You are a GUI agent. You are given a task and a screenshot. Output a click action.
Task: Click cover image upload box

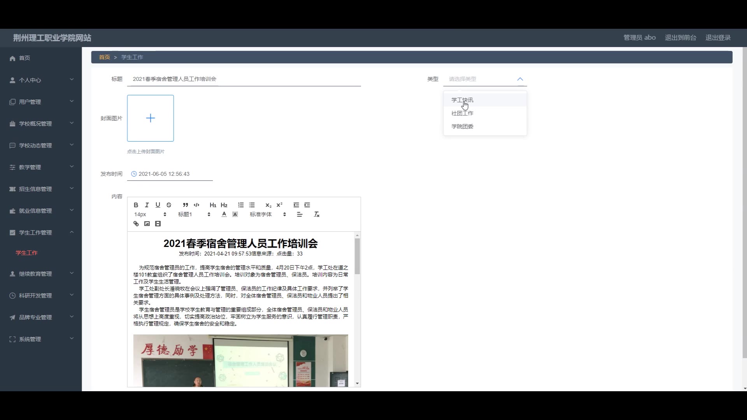pos(150,118)
